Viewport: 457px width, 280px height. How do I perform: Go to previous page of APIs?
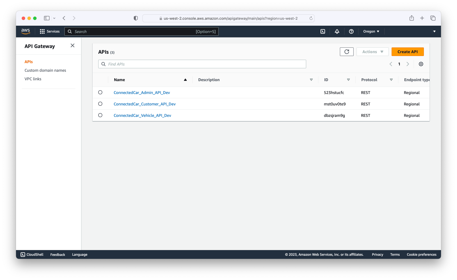[391, 64]
